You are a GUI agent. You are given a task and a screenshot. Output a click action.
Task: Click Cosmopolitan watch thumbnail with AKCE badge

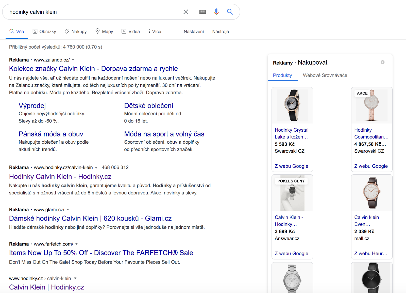[372, 105]
